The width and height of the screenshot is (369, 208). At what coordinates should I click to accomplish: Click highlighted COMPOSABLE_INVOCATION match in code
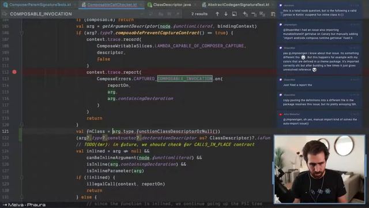tap(184, 79)
